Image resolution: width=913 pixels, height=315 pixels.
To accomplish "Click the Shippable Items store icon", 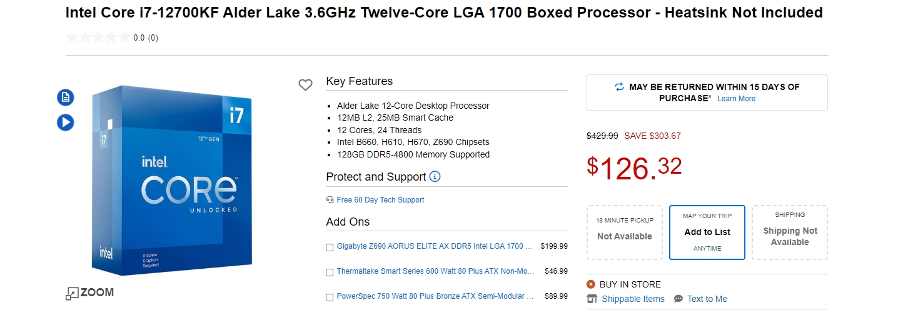I will click(x=592, y=299).
